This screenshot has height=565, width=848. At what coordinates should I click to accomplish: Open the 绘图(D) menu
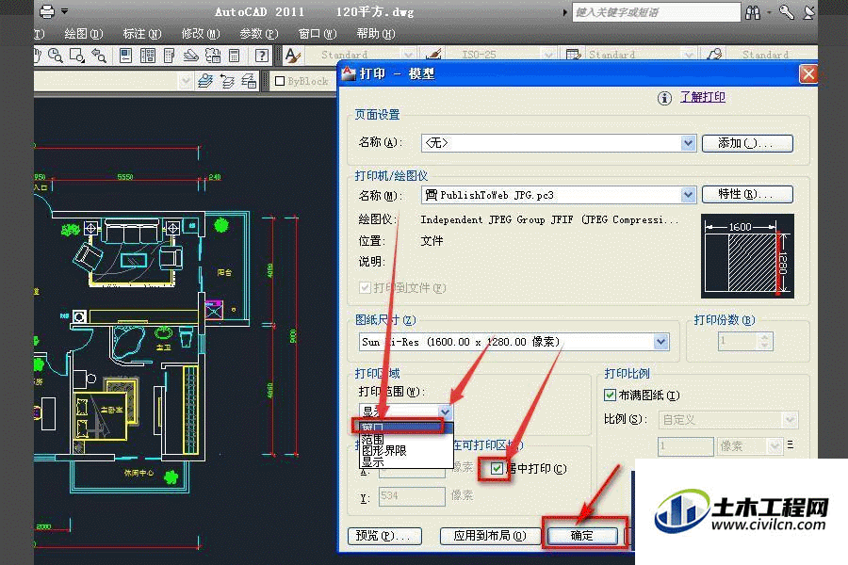tap(83, 34)
